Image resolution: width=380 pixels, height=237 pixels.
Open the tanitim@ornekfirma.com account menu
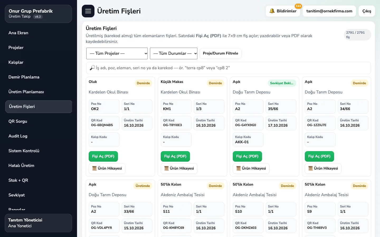[x=329, y=11]
